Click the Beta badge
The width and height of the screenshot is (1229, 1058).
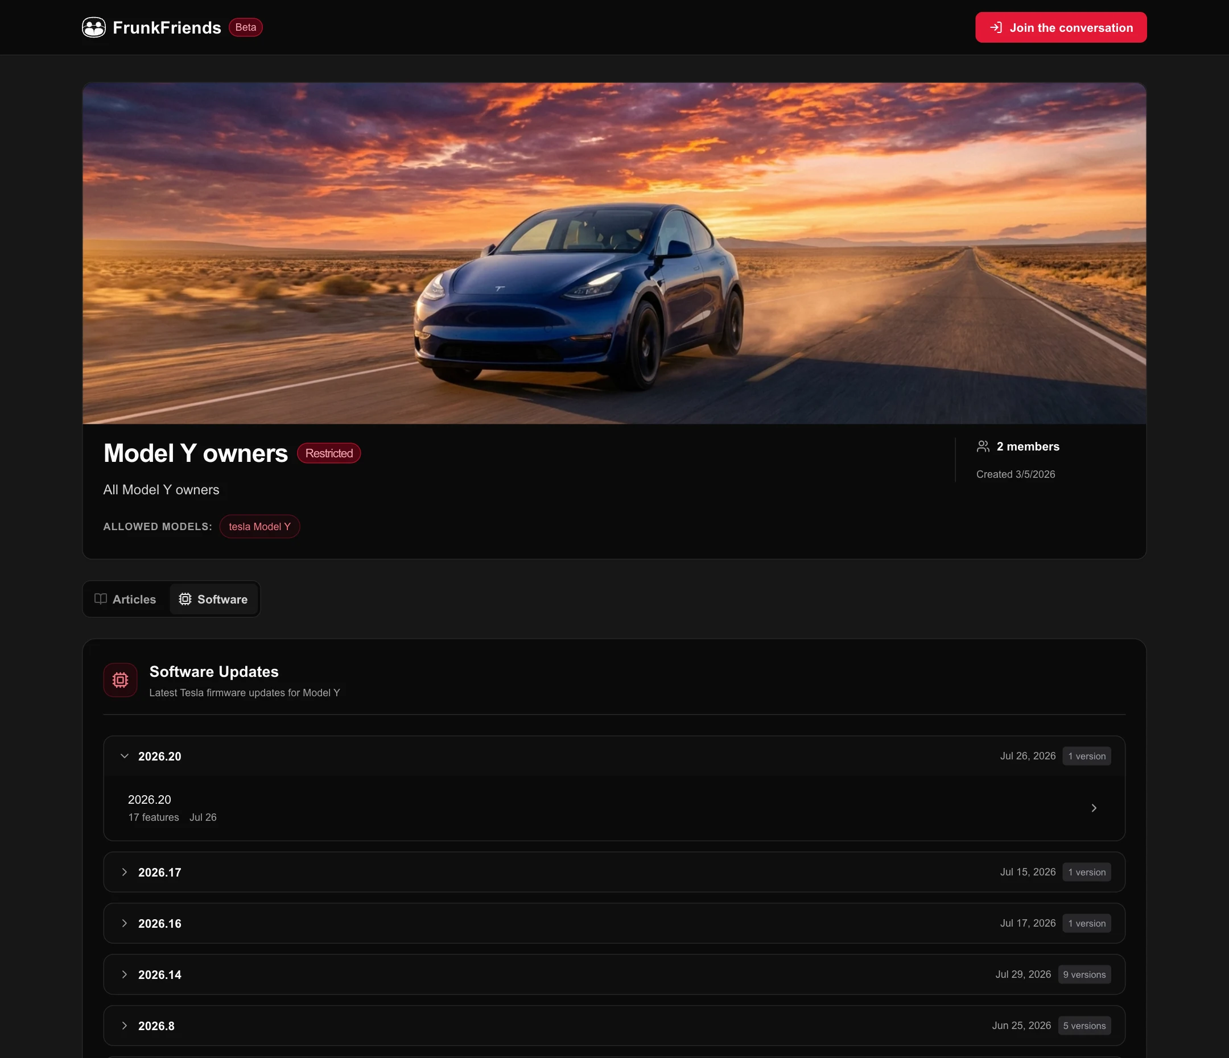(246, 27)
